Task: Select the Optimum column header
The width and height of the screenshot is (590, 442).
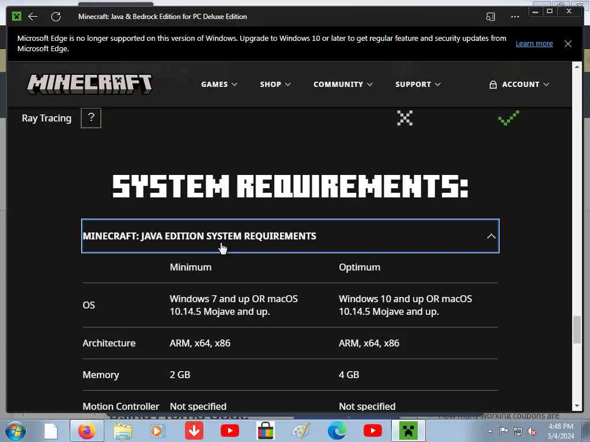Action: (360, 267)
